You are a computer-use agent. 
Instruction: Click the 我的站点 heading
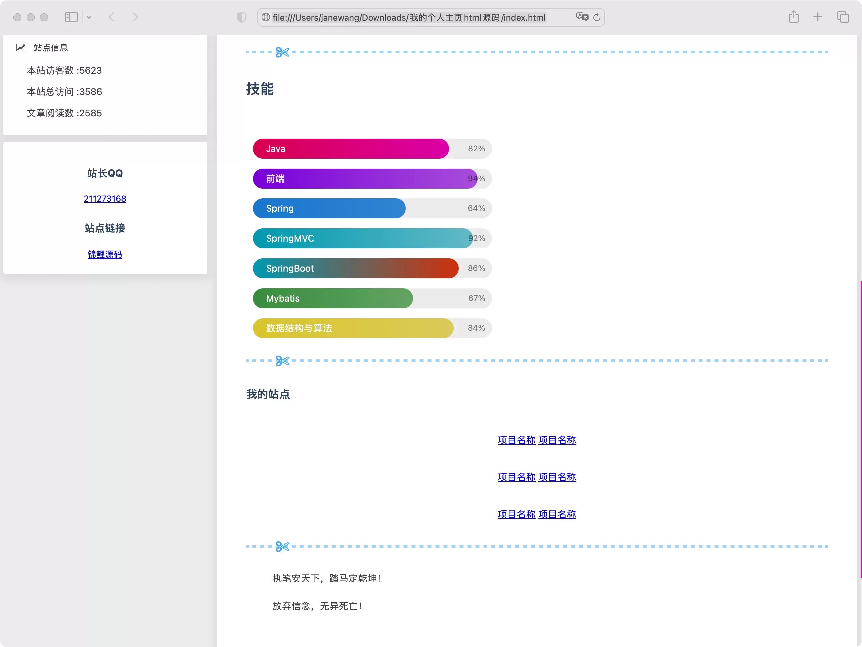click(x=268, y=394)
